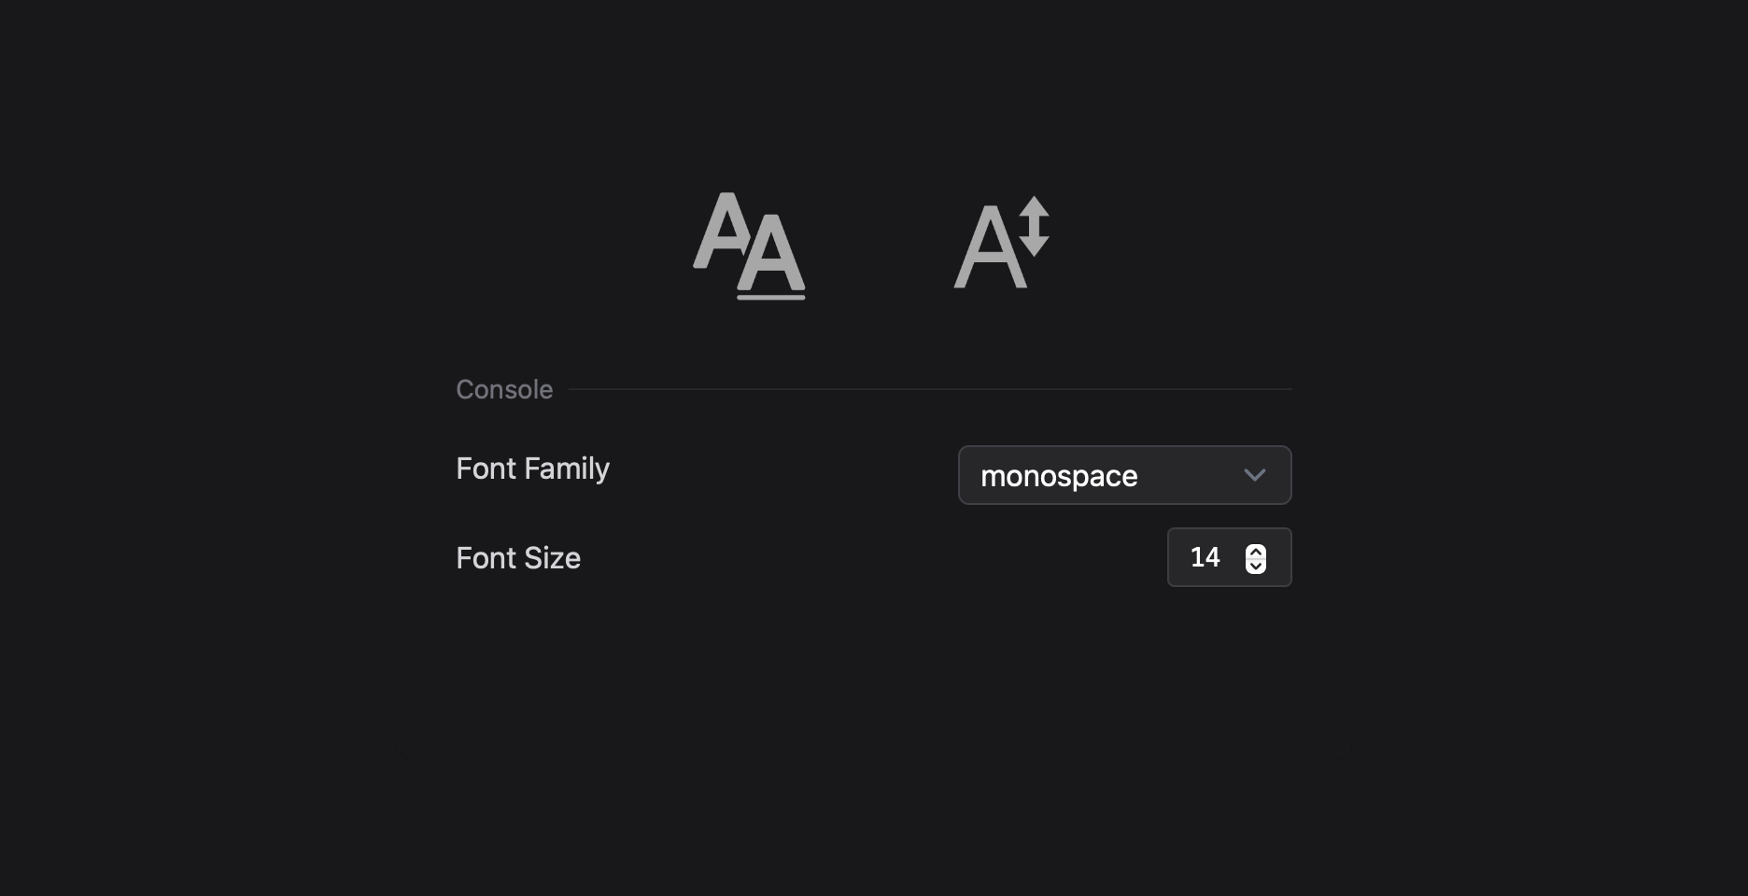Screen dimensions: 1748x896
Task: Click the value 14 in Font Size
Action: pyautogui.click(x=1205, y=557)
